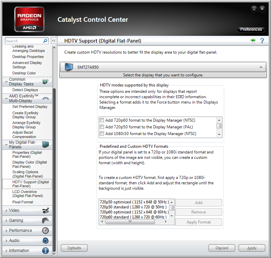This screenshot has width=271, height=258.
Task: Click up arrow of formats list scrollbar
Action: 172,202
